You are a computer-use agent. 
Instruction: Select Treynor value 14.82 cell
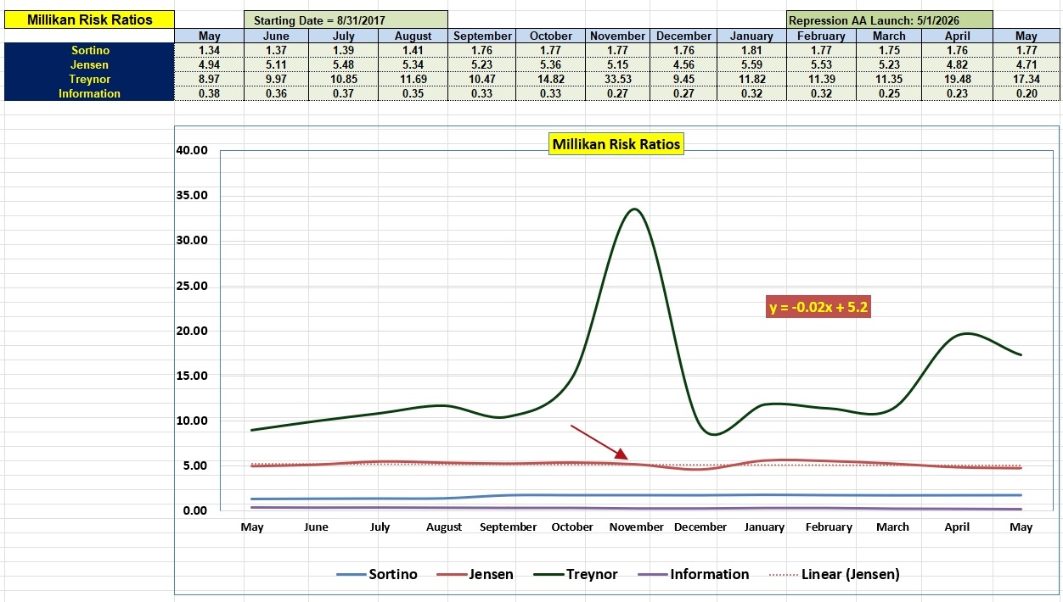551,80
